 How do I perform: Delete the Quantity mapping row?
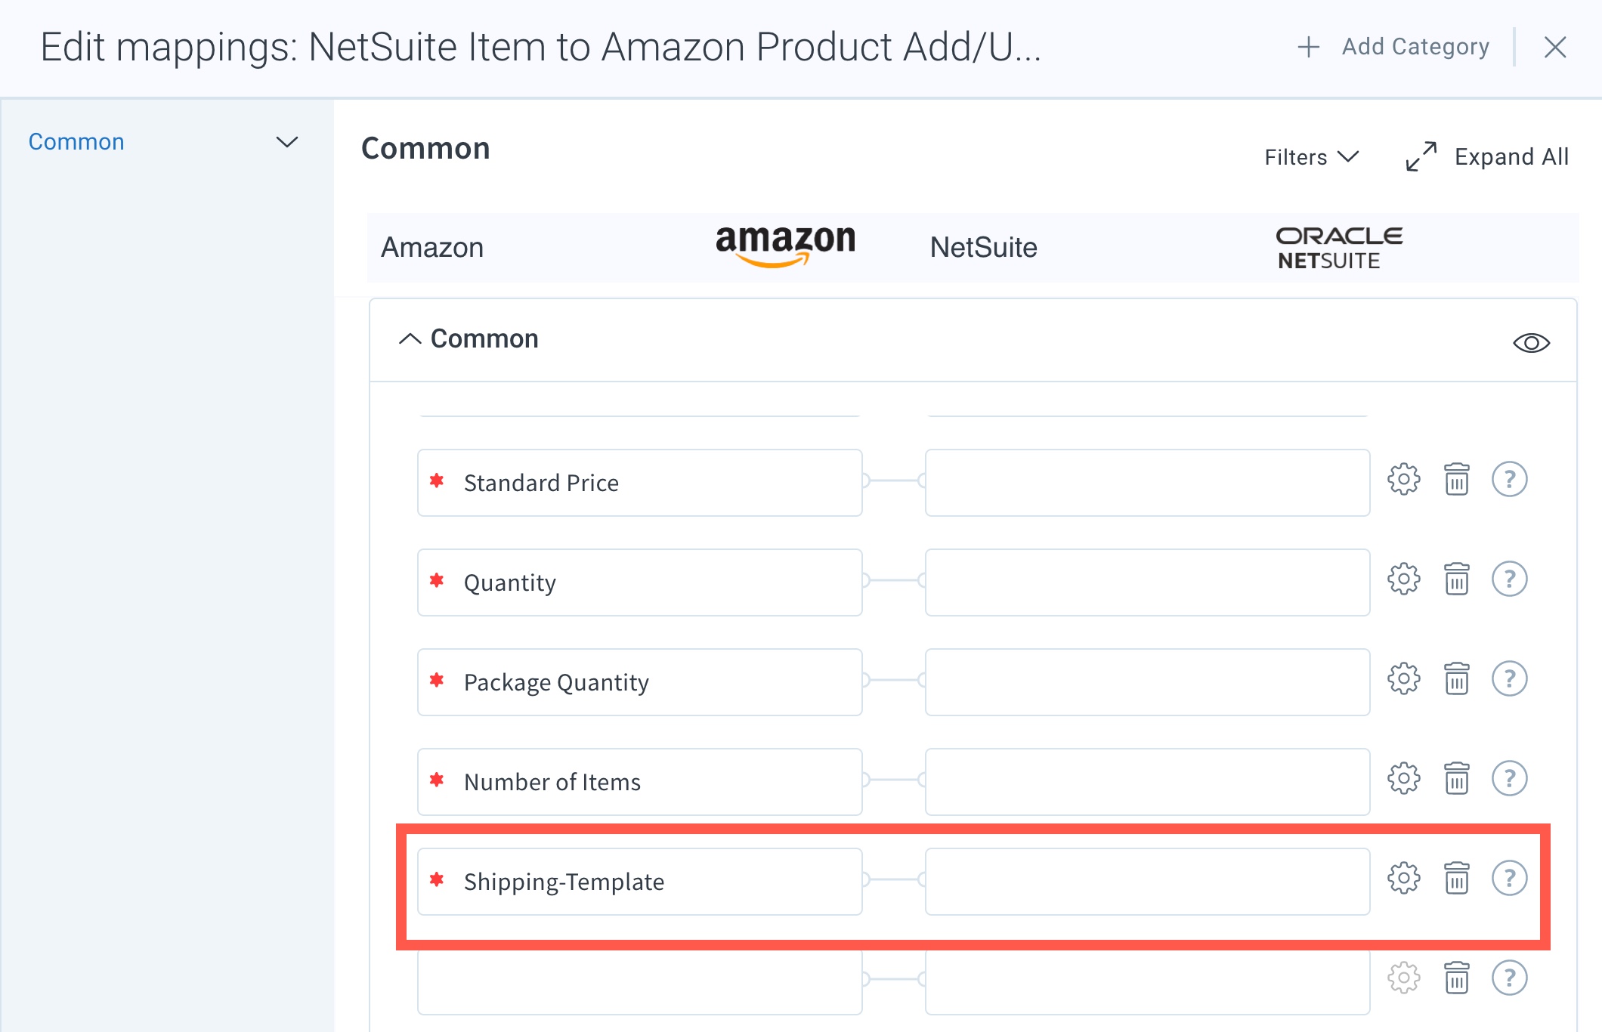(1456, 579)
